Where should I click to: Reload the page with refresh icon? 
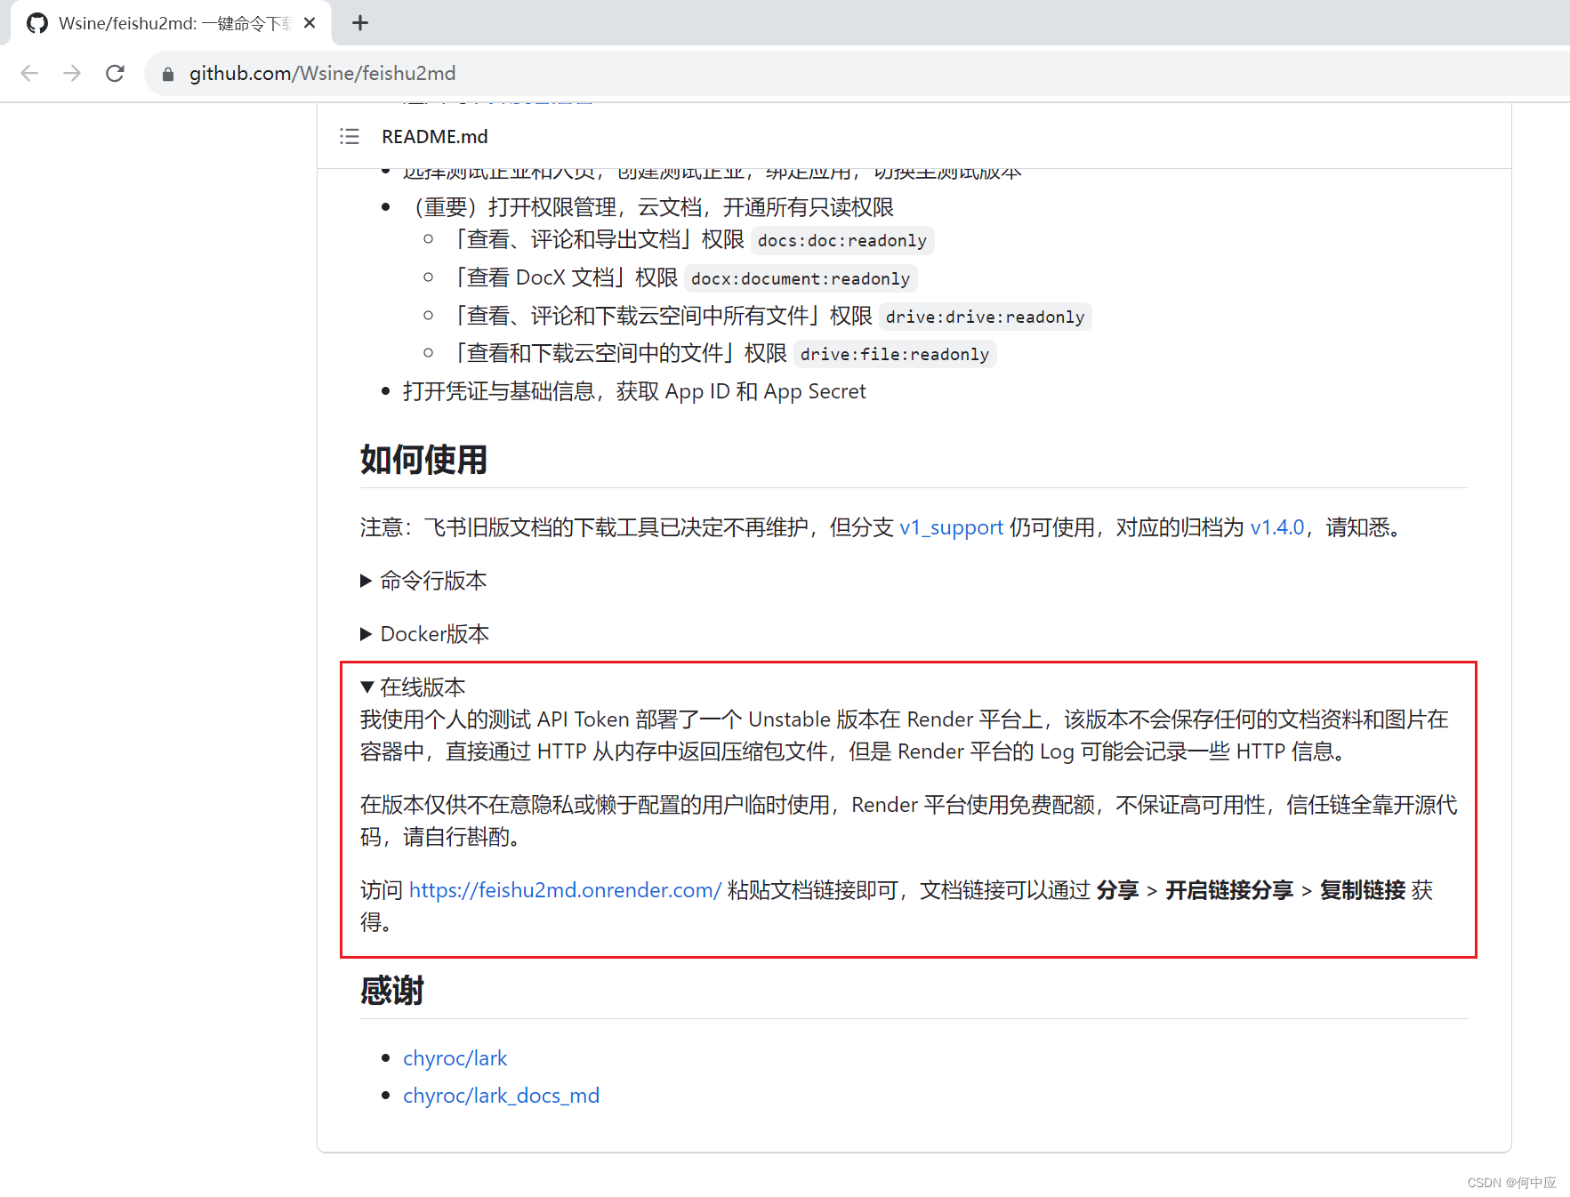(x=115, y=73)
